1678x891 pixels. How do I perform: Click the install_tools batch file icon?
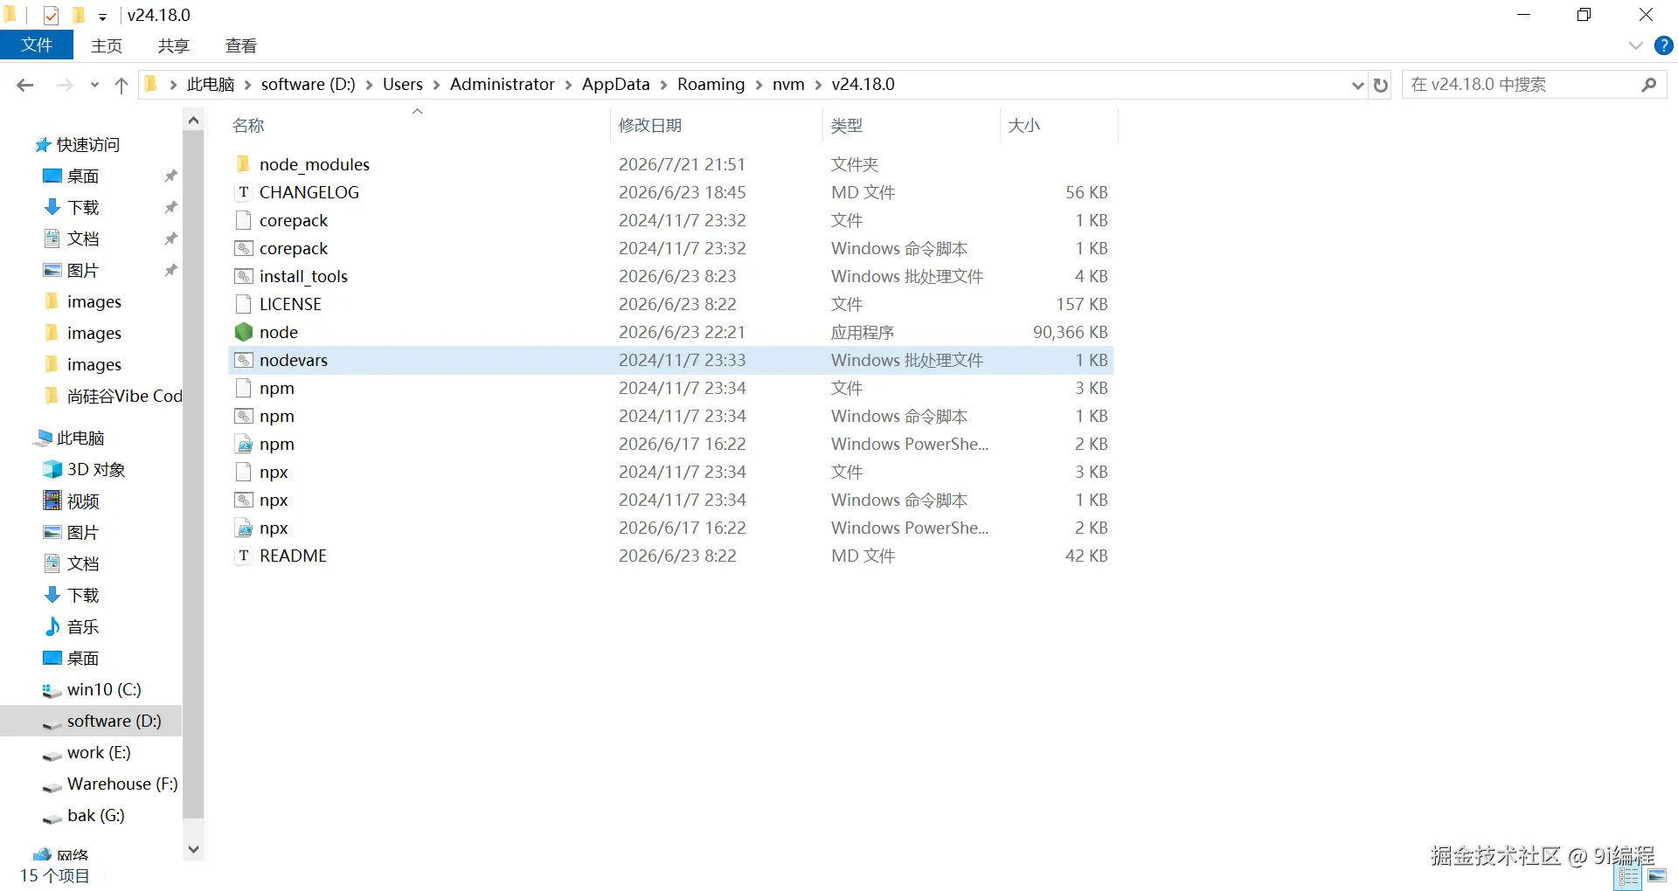244,276
